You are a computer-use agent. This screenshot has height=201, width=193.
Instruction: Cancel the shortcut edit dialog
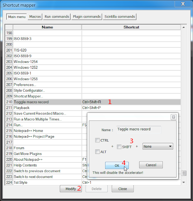point(151,165)
